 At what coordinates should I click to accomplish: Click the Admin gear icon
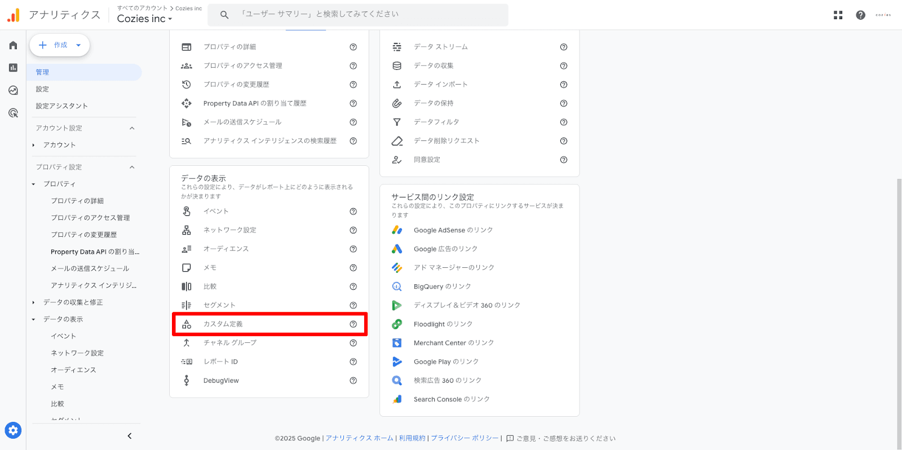13,431
